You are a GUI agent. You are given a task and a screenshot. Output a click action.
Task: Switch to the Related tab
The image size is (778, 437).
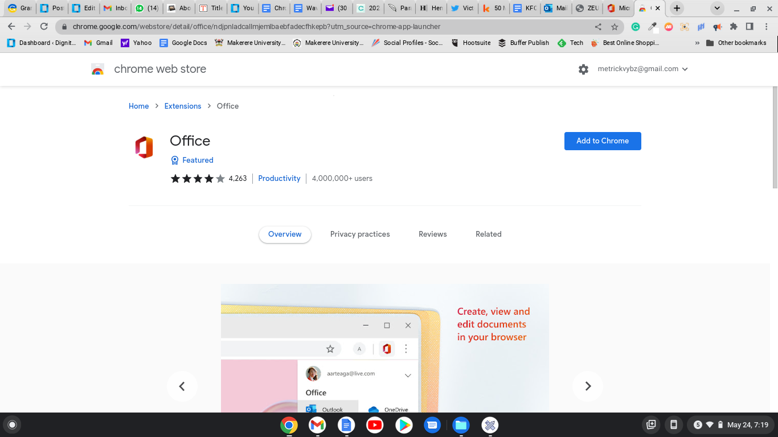coord(489,234)
